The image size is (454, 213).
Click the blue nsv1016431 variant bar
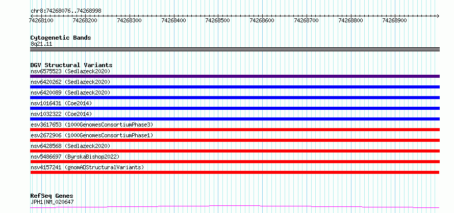[235, 108]
